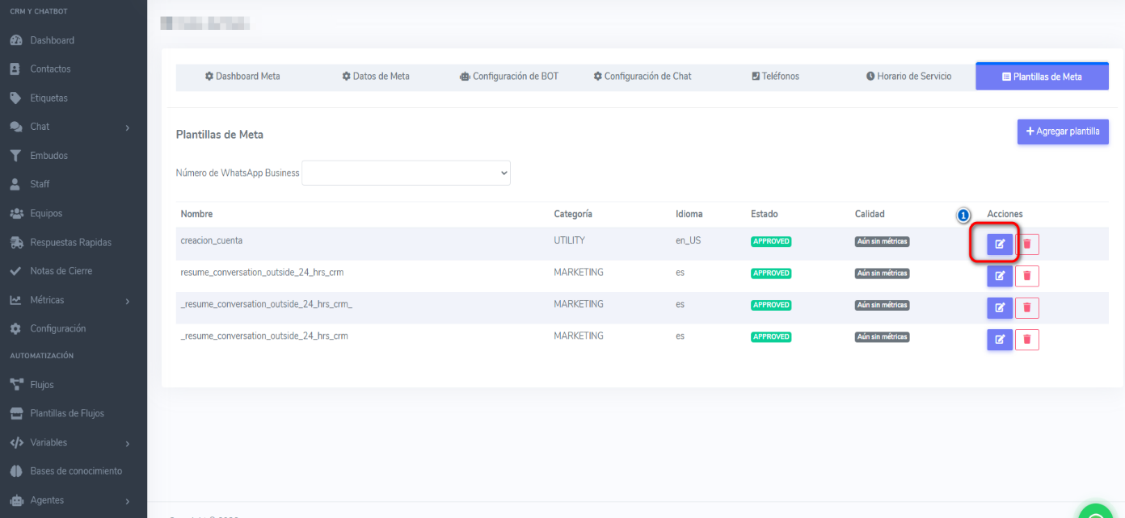The width and height of the screenshot is (1125, 518).
Task: Delete the last template in the list
Action: [1027, 340]
